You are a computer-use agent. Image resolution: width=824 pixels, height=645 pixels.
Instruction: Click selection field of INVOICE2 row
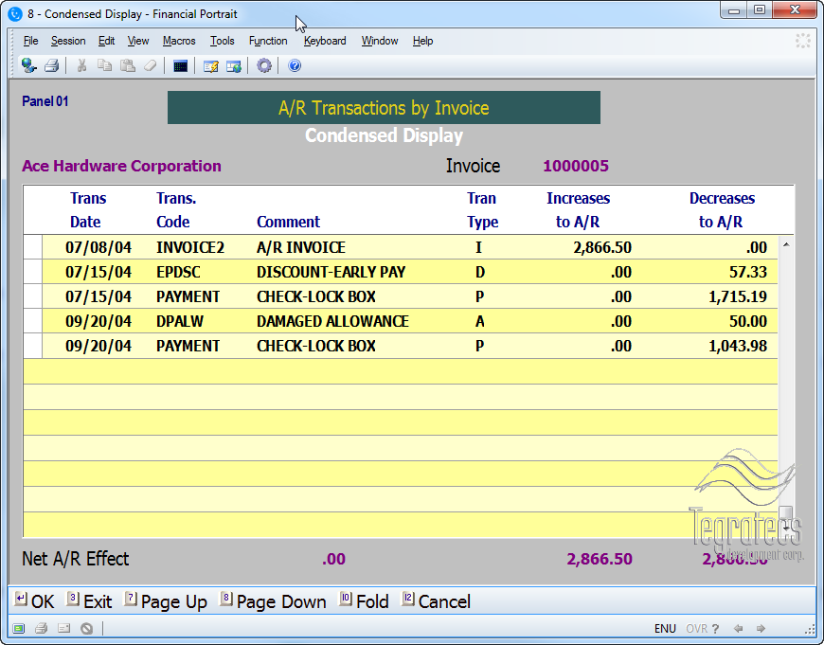[x=32, y=247]
